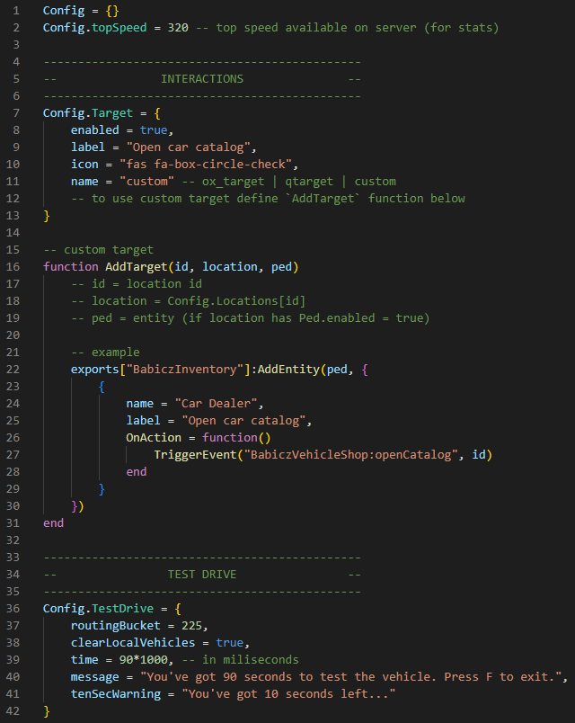Click the 'exports' identifier on line 22
The image size is (575, 723).
95,370
